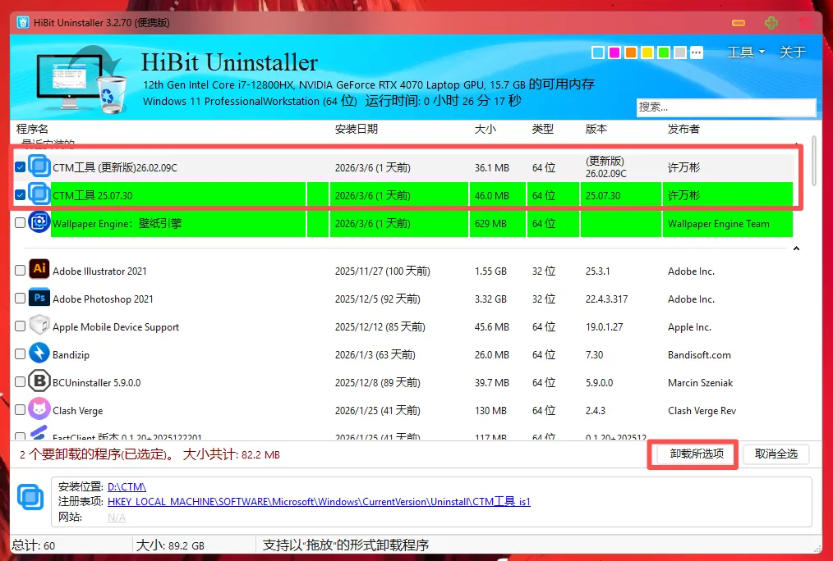833x561 pixels.
Task: Sort by 类型 column header
Action: pos(543,129)
